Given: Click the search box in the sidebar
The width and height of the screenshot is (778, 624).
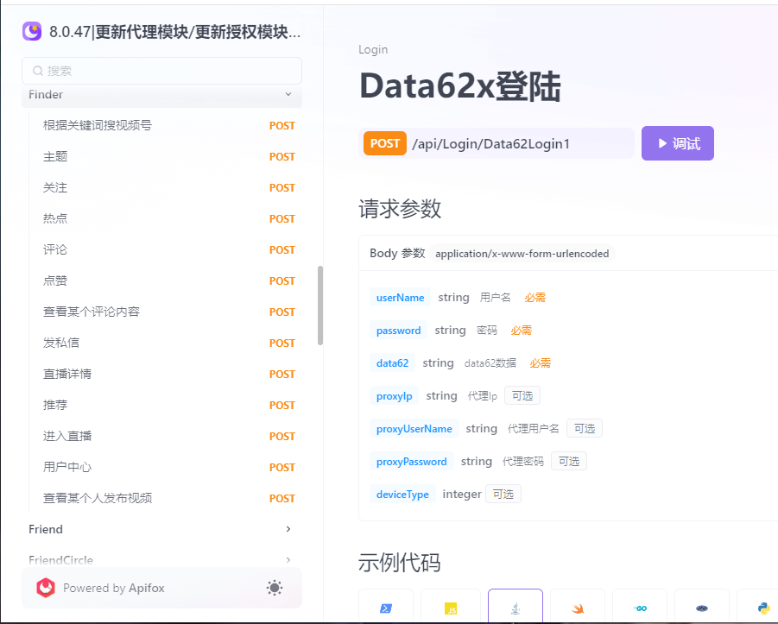Looking at the screenshot, I should click(161, 70).
